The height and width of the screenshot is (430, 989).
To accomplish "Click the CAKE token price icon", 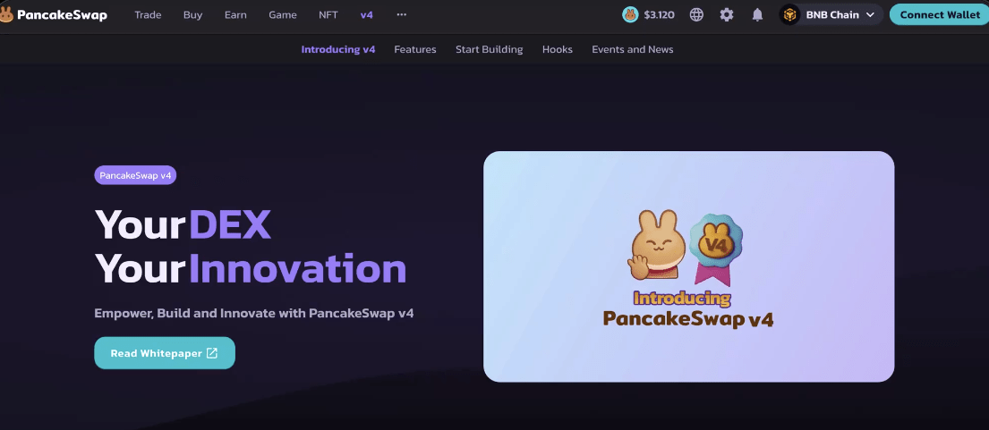I will point(630,14).
